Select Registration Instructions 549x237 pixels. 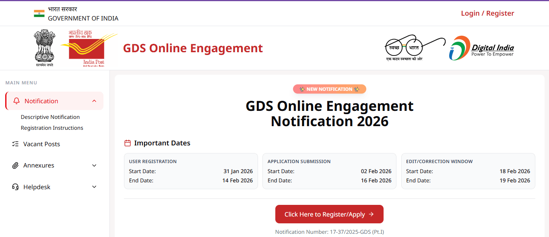tap(52, 128)
